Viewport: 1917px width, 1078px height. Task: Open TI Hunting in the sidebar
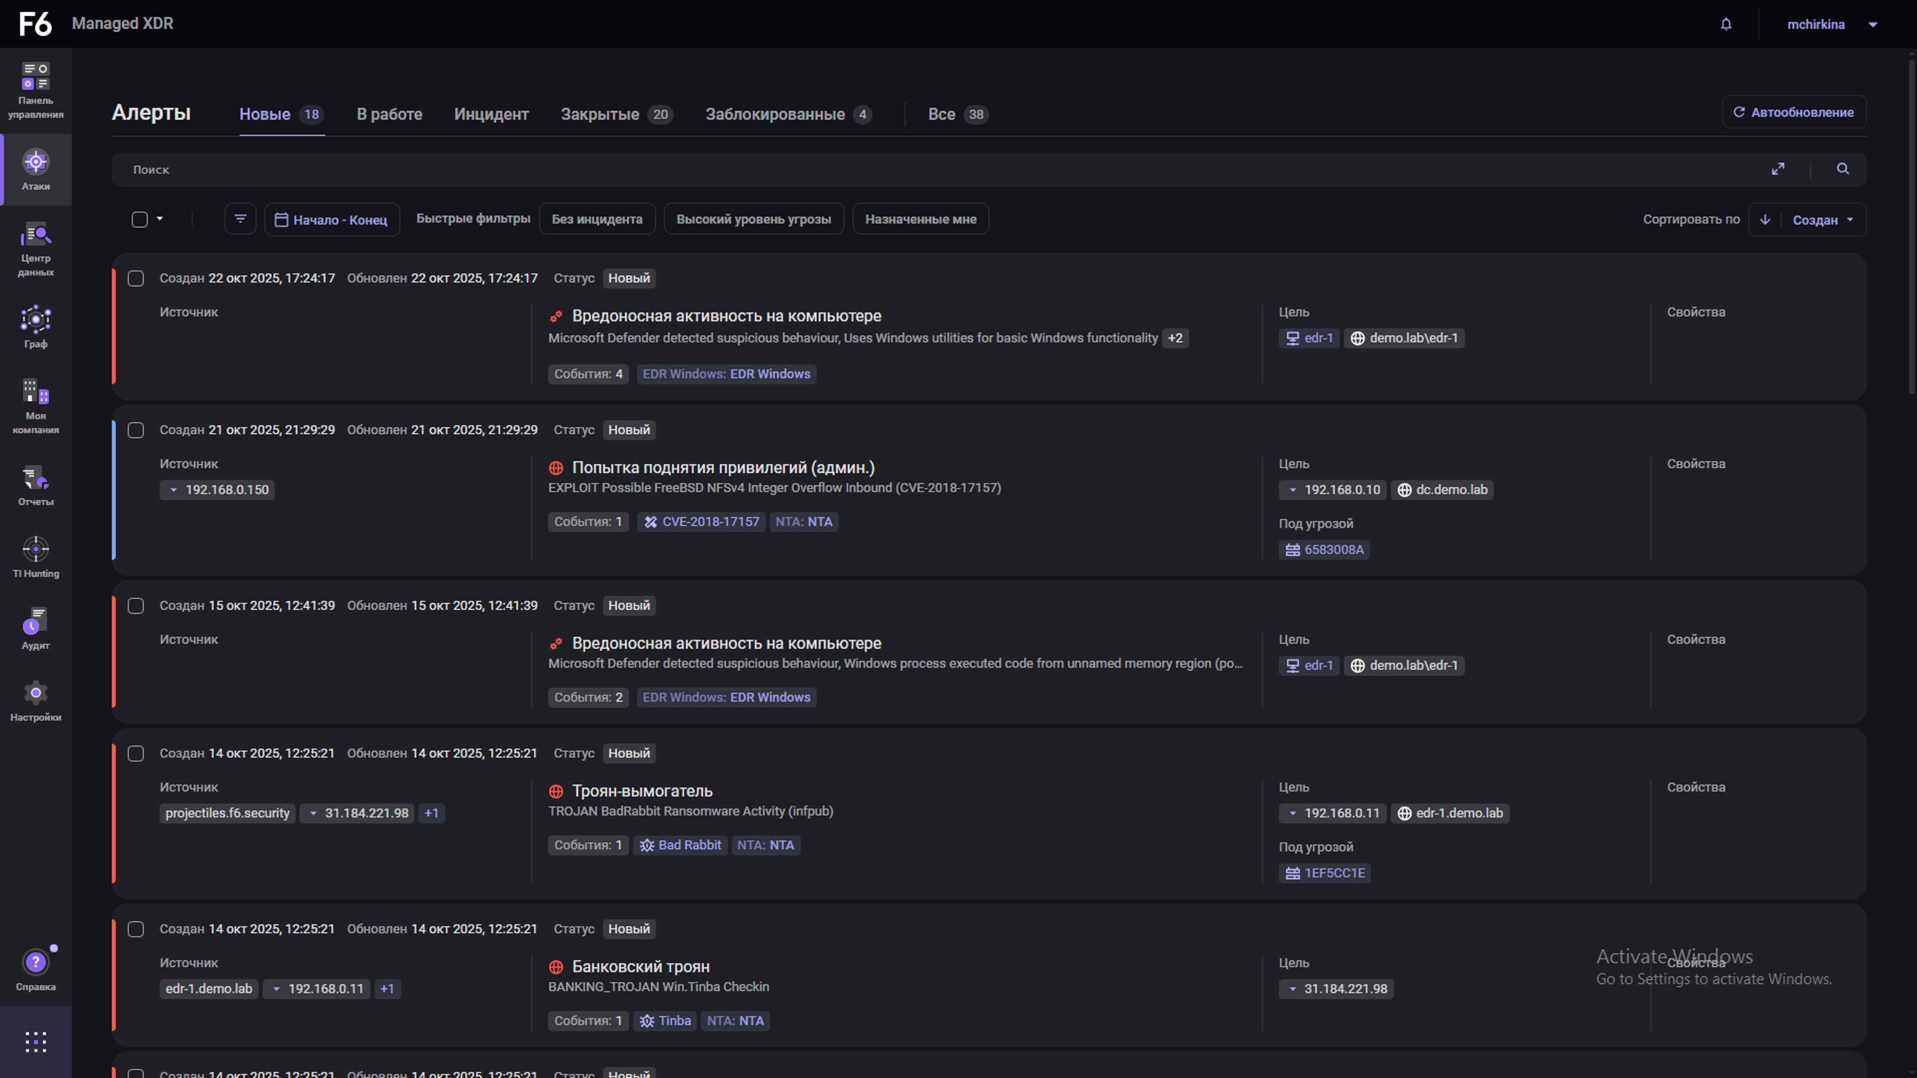tap(36, 557)
